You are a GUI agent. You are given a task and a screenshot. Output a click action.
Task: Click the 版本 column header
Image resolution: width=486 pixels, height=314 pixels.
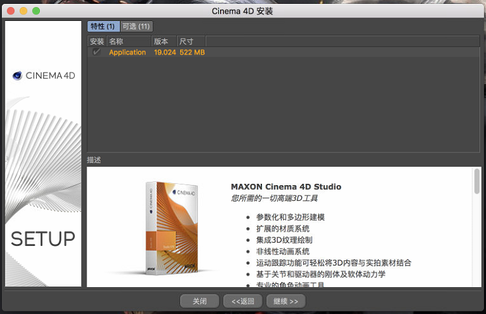(164, 41)
